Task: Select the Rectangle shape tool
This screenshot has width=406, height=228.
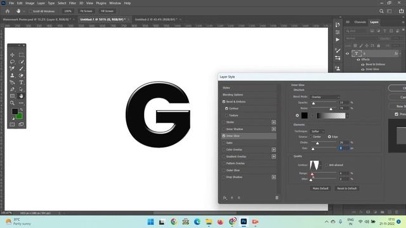Action: [12, 96]
